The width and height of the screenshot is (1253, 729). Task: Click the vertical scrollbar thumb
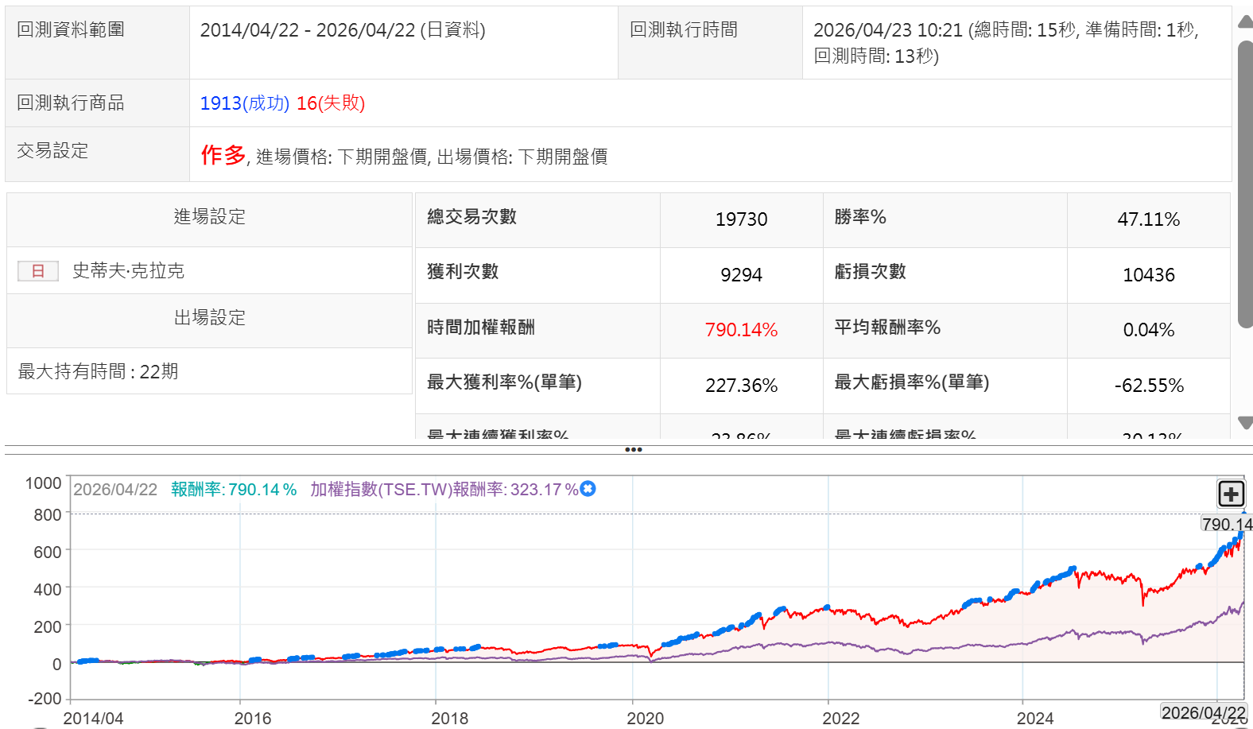(x=1245, y=183)
